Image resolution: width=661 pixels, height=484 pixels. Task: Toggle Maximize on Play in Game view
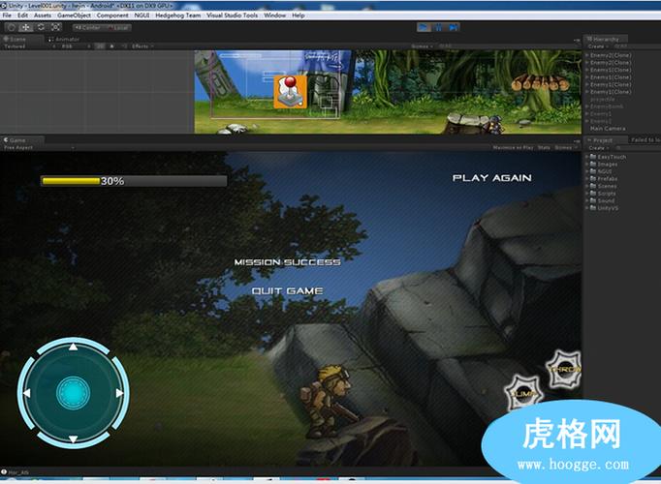[513, 147]
